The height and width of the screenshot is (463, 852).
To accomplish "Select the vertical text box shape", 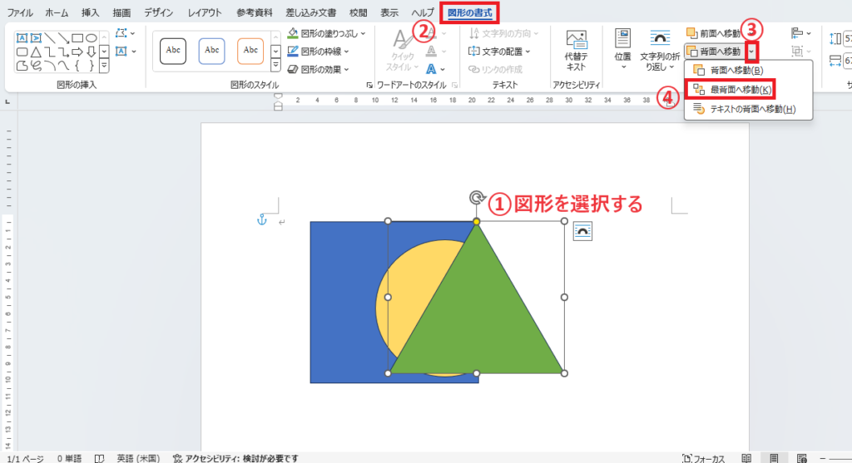I will 36,38.
